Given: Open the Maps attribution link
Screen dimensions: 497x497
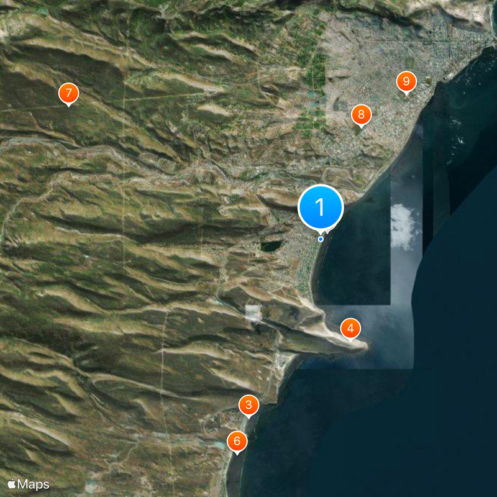Looking at the screenshot, I should coord(28,483).
